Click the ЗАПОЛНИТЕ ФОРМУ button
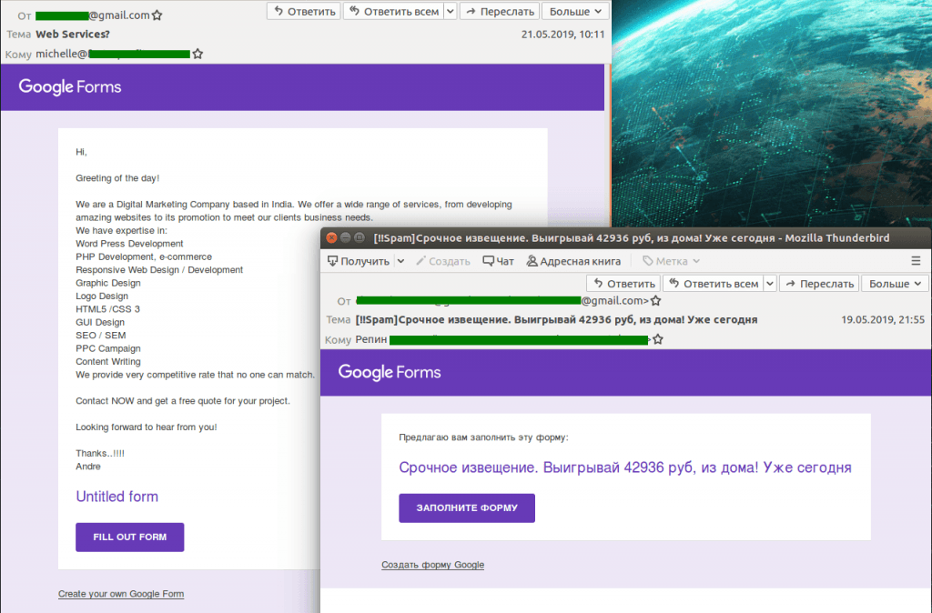932x613 pixels. click(x=467, y=507)
